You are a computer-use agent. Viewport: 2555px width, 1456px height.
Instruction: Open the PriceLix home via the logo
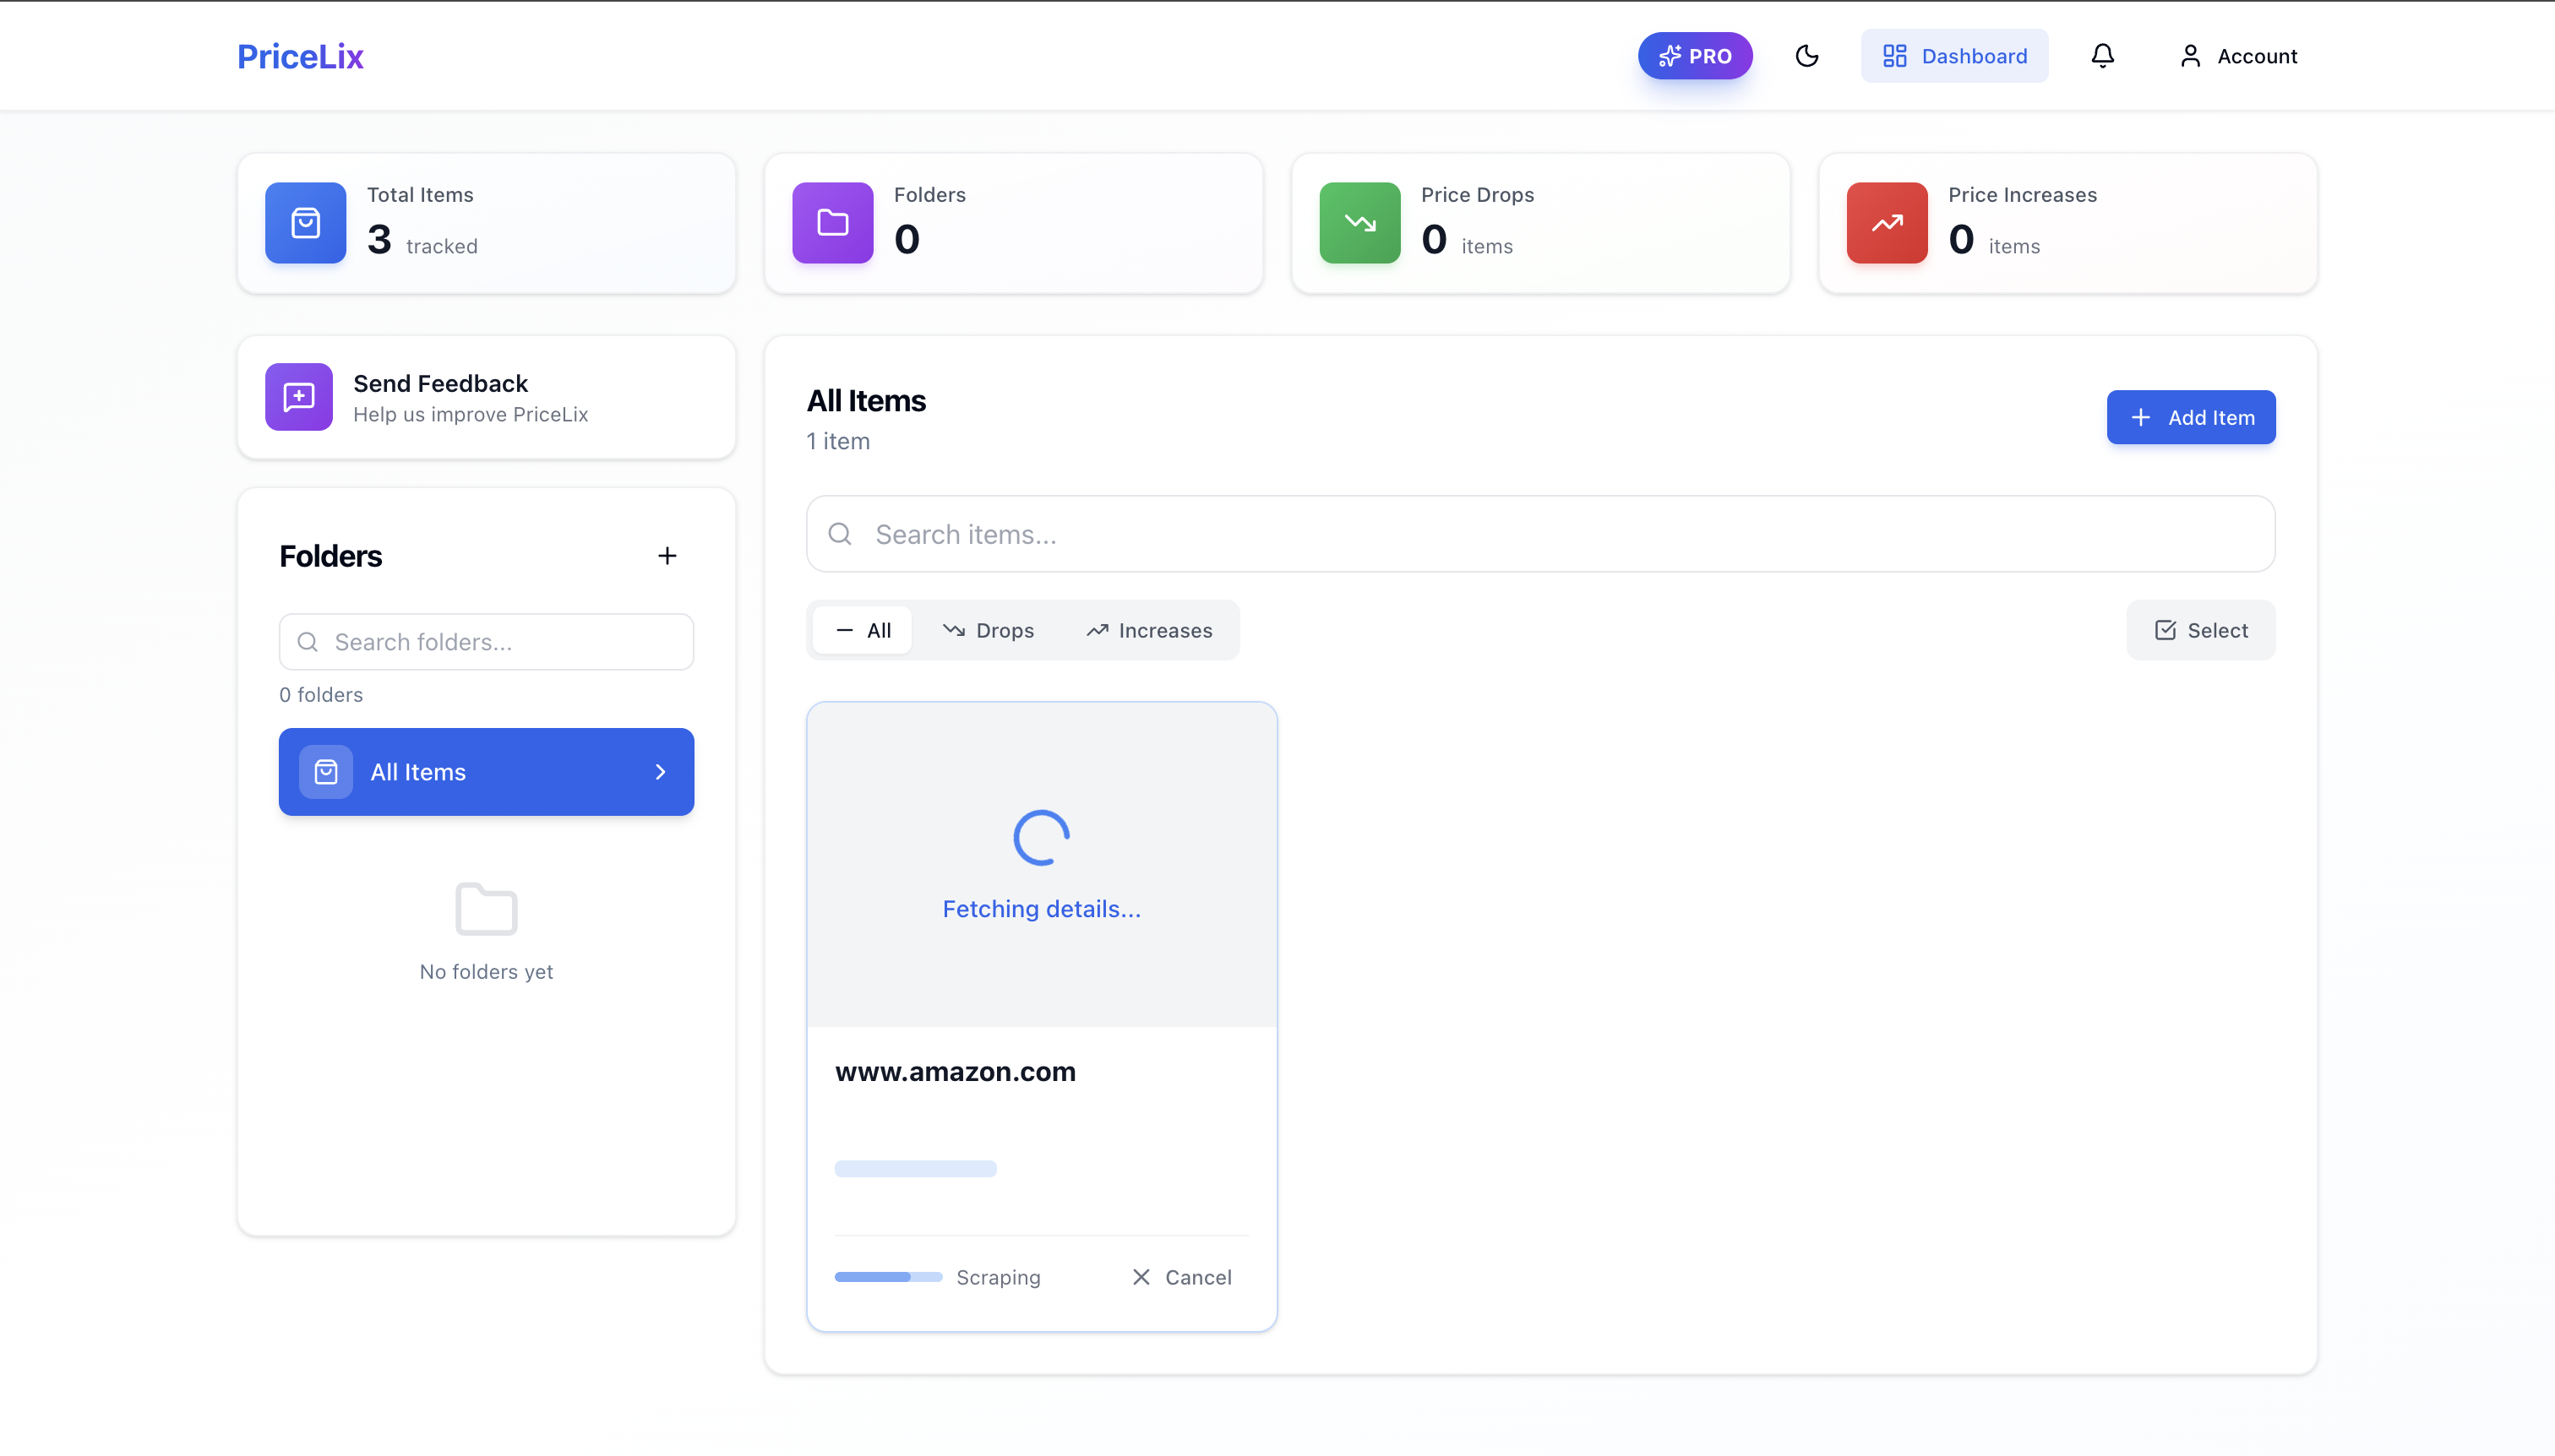pyautogui.click(x=299, y=56)
